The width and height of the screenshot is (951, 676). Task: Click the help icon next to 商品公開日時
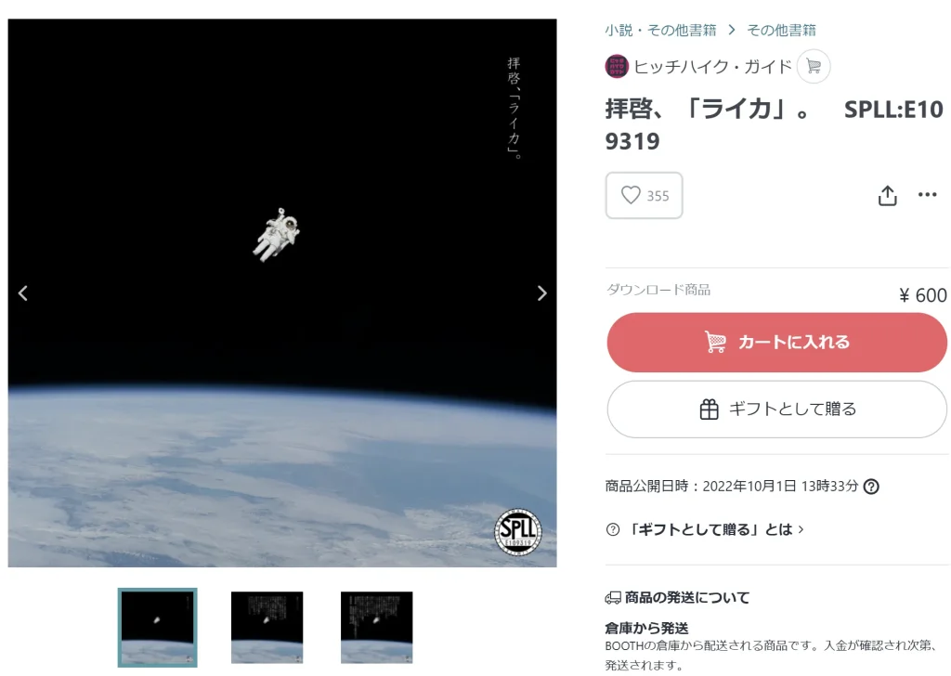point(871,487)
